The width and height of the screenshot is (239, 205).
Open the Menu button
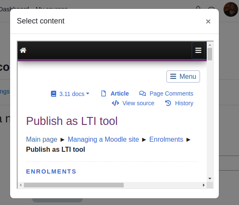click(183, 77)
